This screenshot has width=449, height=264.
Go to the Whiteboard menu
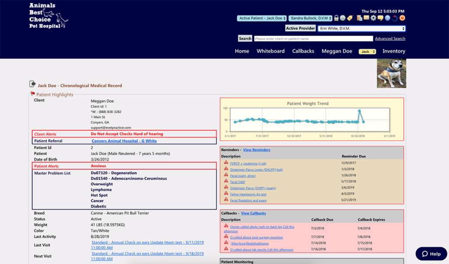coord(271,51)
